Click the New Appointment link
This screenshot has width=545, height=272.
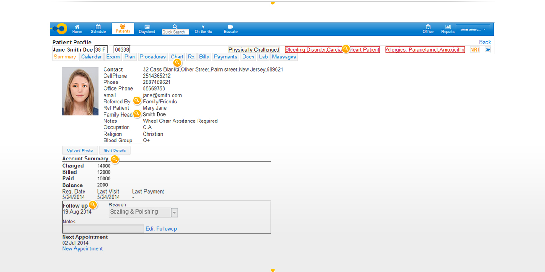point(82,249)
